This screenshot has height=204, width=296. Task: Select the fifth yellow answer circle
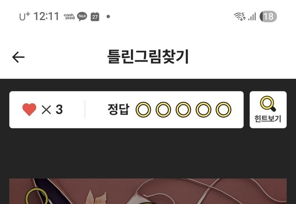[x=223, y=109]
